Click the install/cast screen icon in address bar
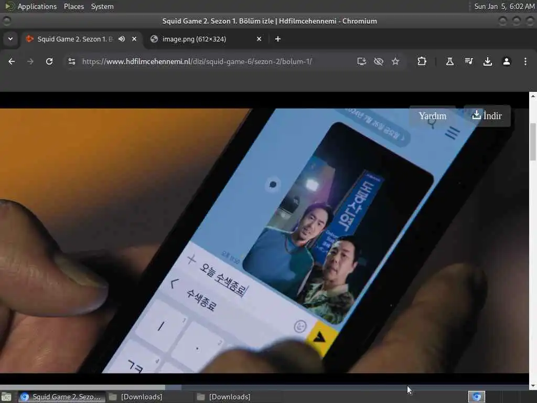537x403 pixels. (x=362, y=61)
